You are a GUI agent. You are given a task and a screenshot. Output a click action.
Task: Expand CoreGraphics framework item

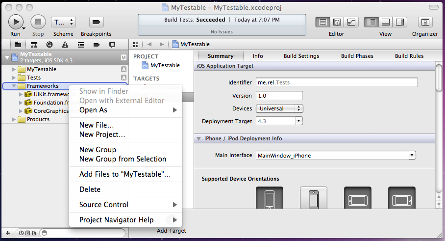(x=21, y=111)
